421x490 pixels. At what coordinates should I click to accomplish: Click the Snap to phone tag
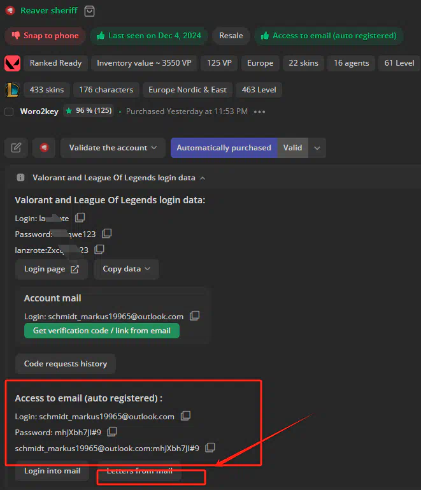point(45,36)
